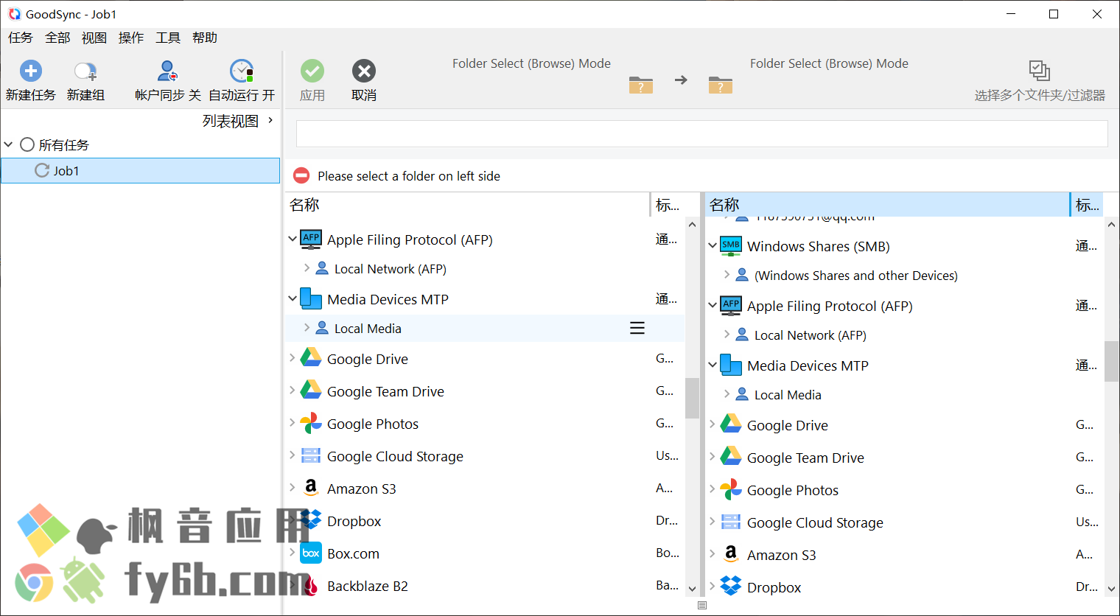Click the splitter grip below the panes

point(702,606)
